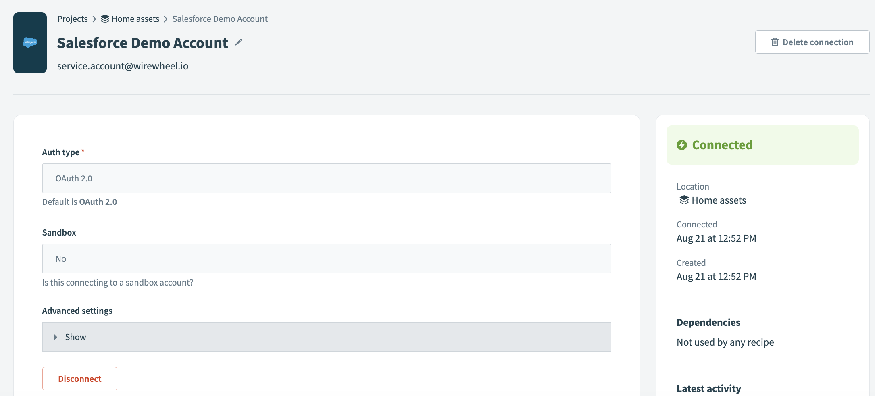The image size is (875, 396).
Task: Click the Default is OAuth 2.0 hint
Action: click(x=79, y=202)
